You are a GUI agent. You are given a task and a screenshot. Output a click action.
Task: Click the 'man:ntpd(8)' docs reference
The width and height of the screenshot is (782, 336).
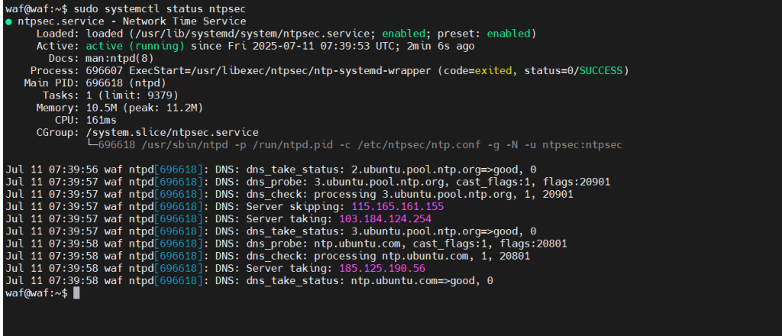pos(120,59)
